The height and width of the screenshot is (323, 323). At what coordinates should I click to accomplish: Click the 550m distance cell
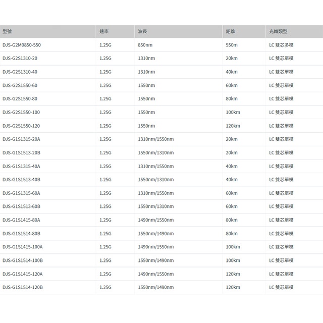point(232,45)
